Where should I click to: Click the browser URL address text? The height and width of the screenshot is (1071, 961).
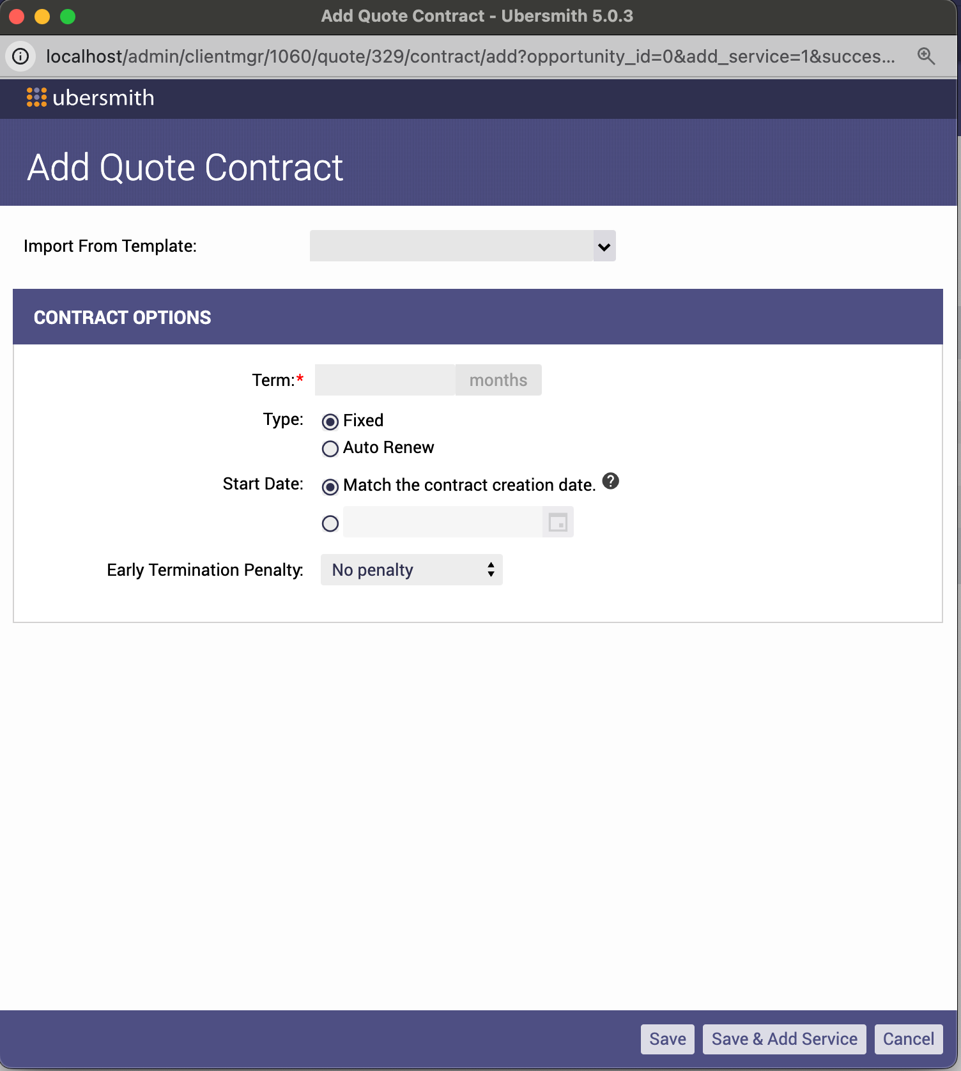click(x=470, y=56)
